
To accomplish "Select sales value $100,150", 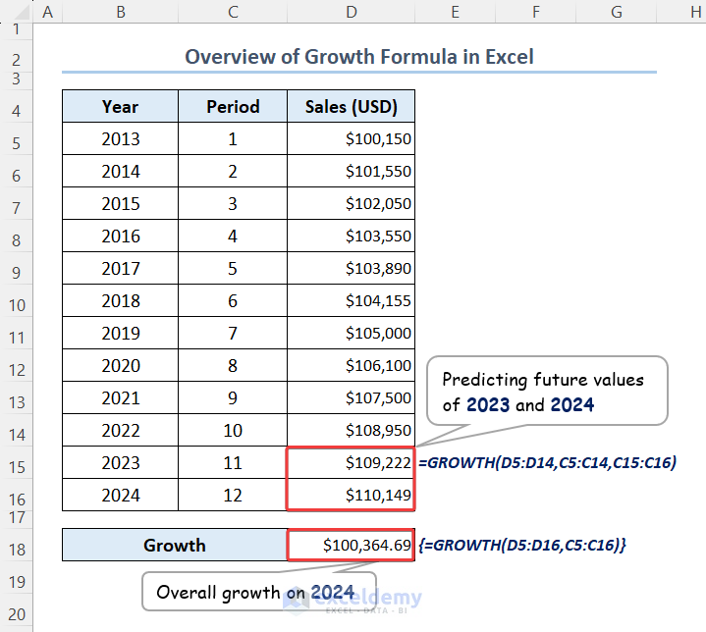I will pos(352,138).
